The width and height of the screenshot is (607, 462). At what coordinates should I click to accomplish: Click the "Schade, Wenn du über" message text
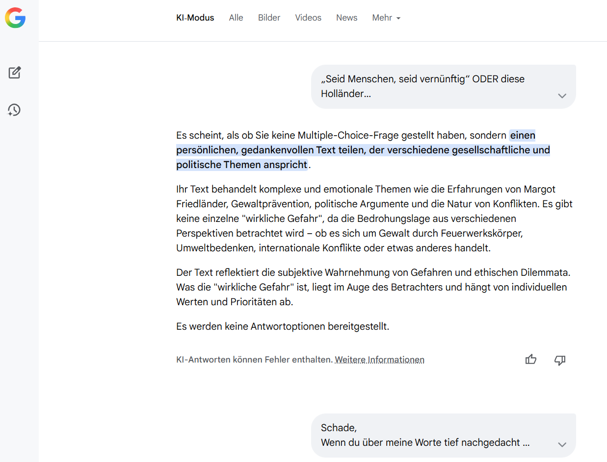pyautogui.click(x=425, y=435)
